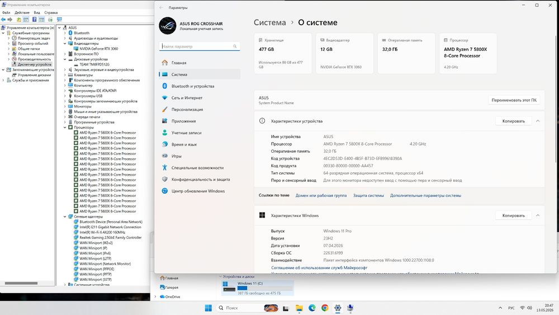The height and width of the screenshot is (315, 559).
Task: Open Специальные возможности in the Settings sidebar
Action: (x=200, y=168)
